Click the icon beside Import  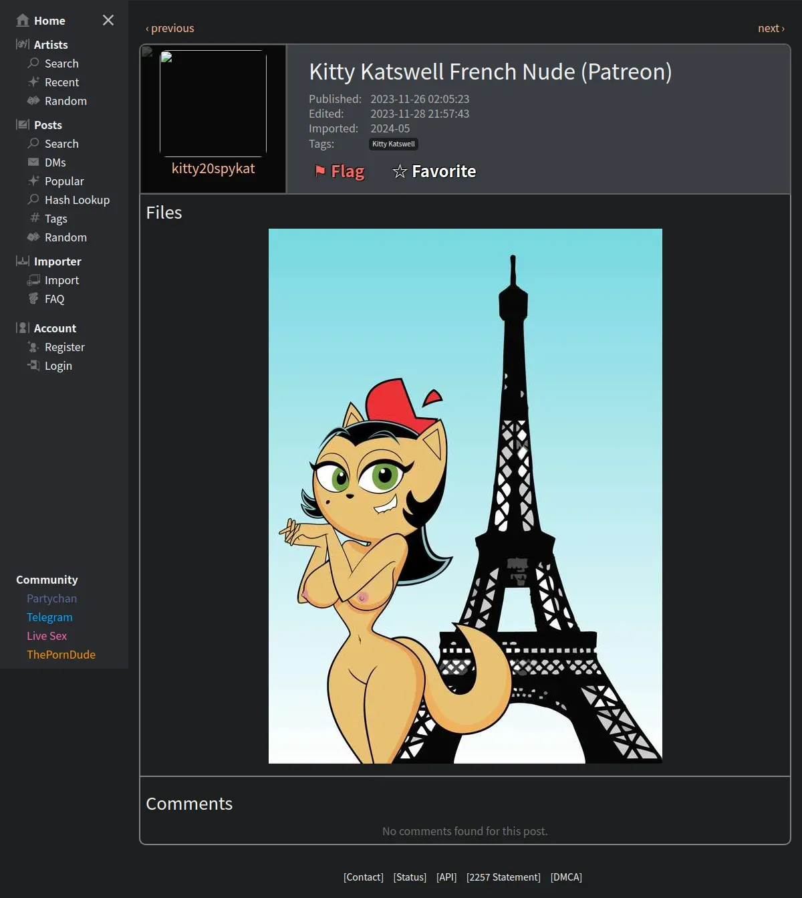pyautogui.click(x=33, y=279)
